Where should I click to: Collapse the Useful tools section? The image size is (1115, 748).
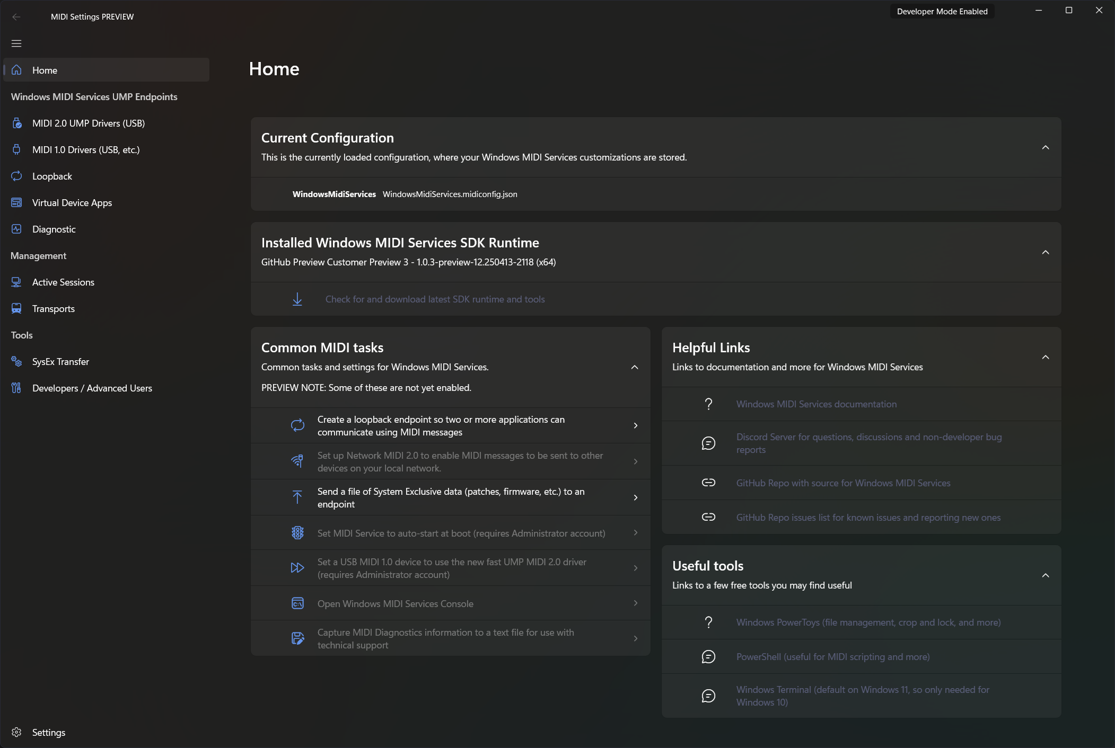pyautogui.click(x=1045, y=576)
